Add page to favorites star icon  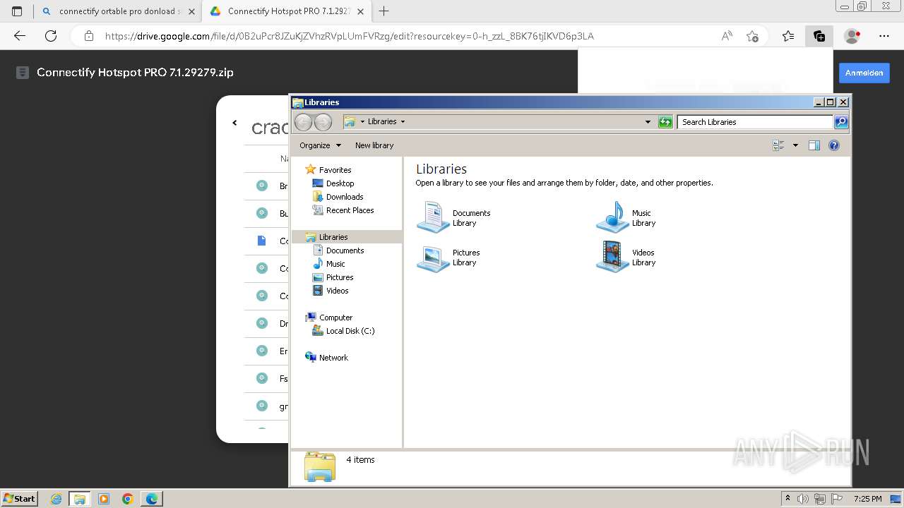[x=752, y=36]
